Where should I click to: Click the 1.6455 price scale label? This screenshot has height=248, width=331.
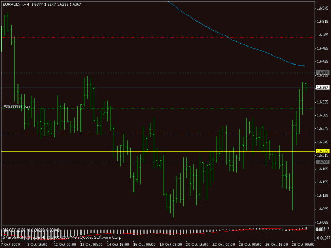pos(323,48)
